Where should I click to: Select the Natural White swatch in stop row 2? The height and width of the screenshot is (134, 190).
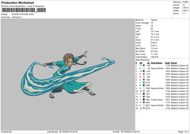tap(144, 68)
